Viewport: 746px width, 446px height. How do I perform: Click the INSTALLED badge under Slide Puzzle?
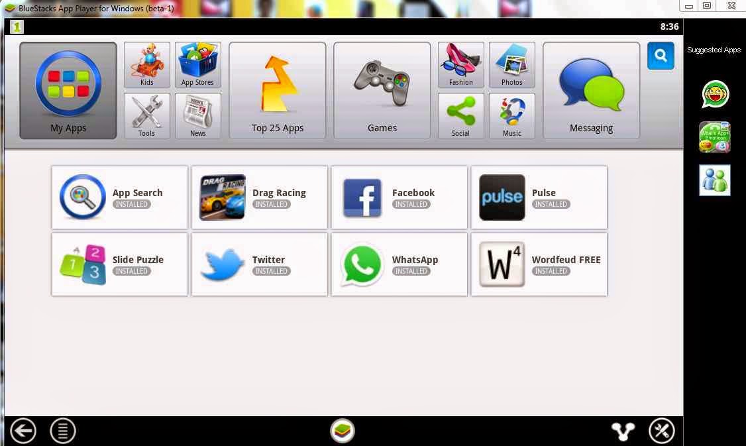[x=131, y=271]
